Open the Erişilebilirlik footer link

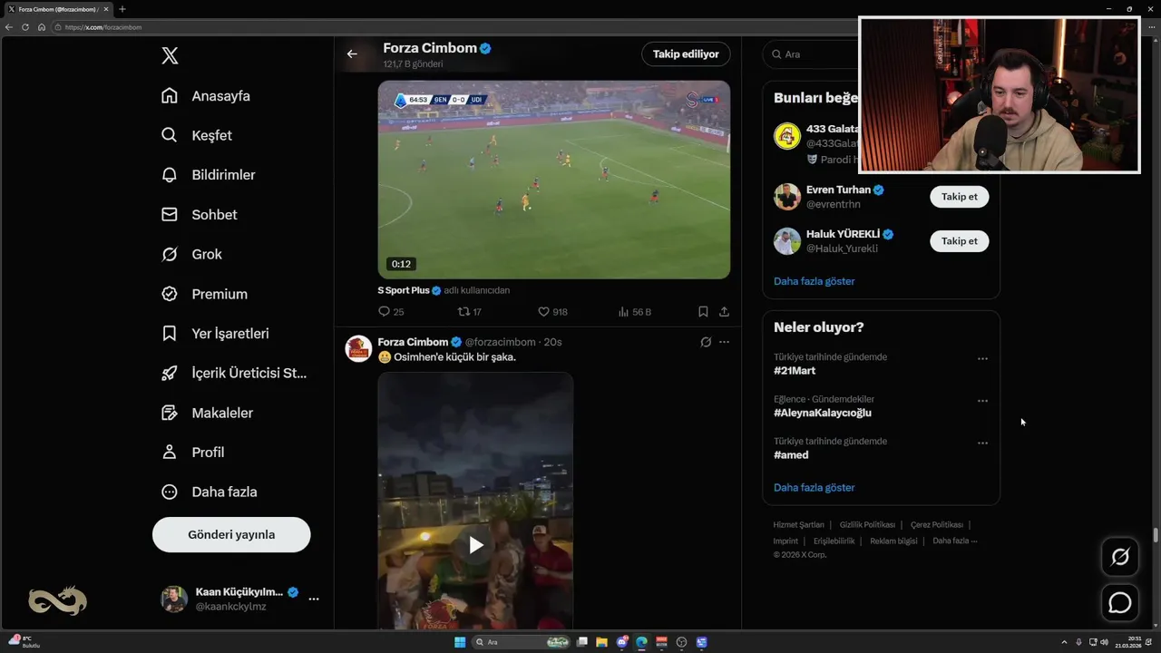tap(834, 541)
